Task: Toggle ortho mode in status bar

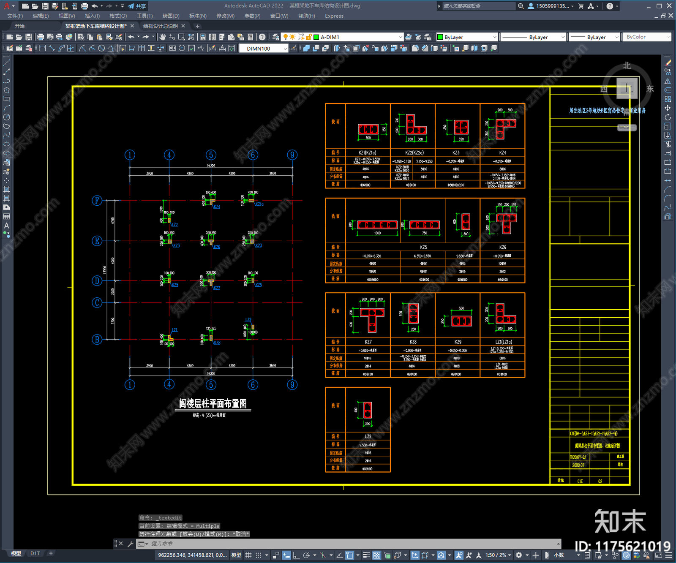Action: click(297, 555)
